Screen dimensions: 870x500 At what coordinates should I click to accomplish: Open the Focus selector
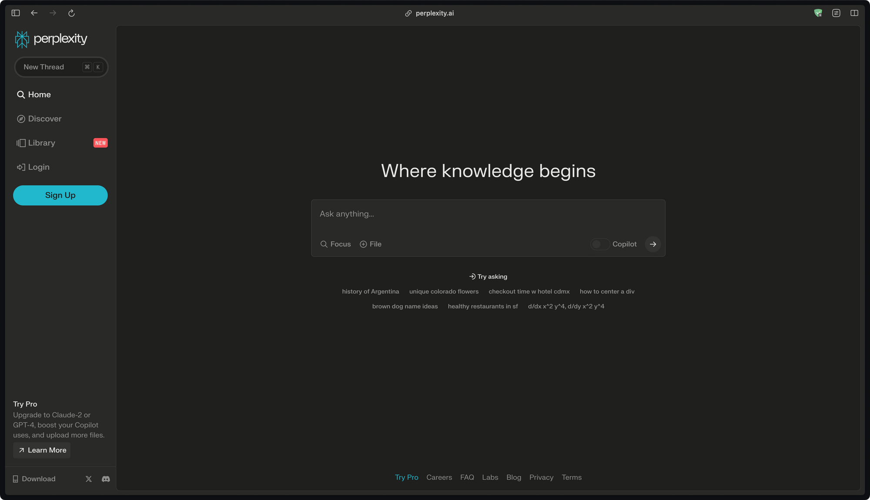(335, 244)
